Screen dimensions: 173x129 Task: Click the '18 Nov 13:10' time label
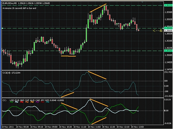tap(123, 127)
